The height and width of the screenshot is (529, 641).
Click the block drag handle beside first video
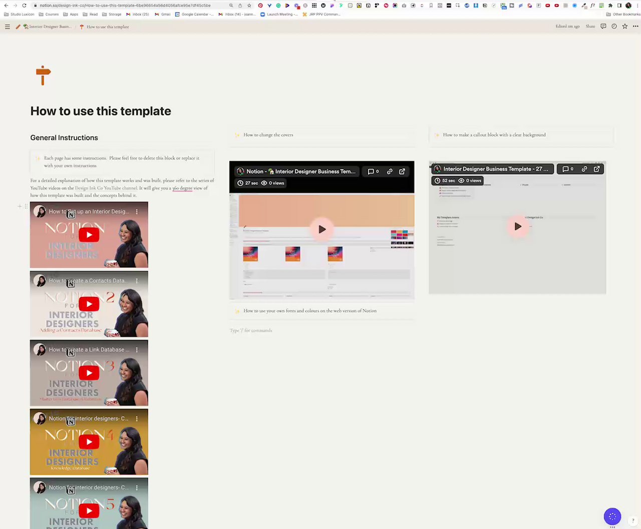tap(26, 206)
